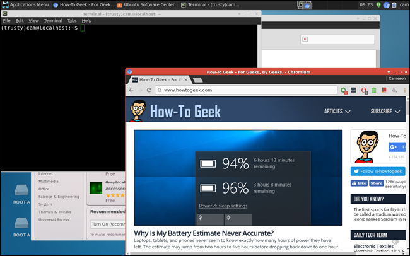Screen dimensions: 410x256
Task: Click the Chromium icon in the system tray
Action: click(x=386, y=4)
